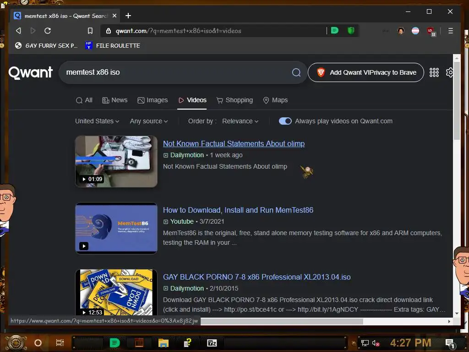
Task: Toggle Always play videos on Qwant.com
Action: (x=285, y=121)
